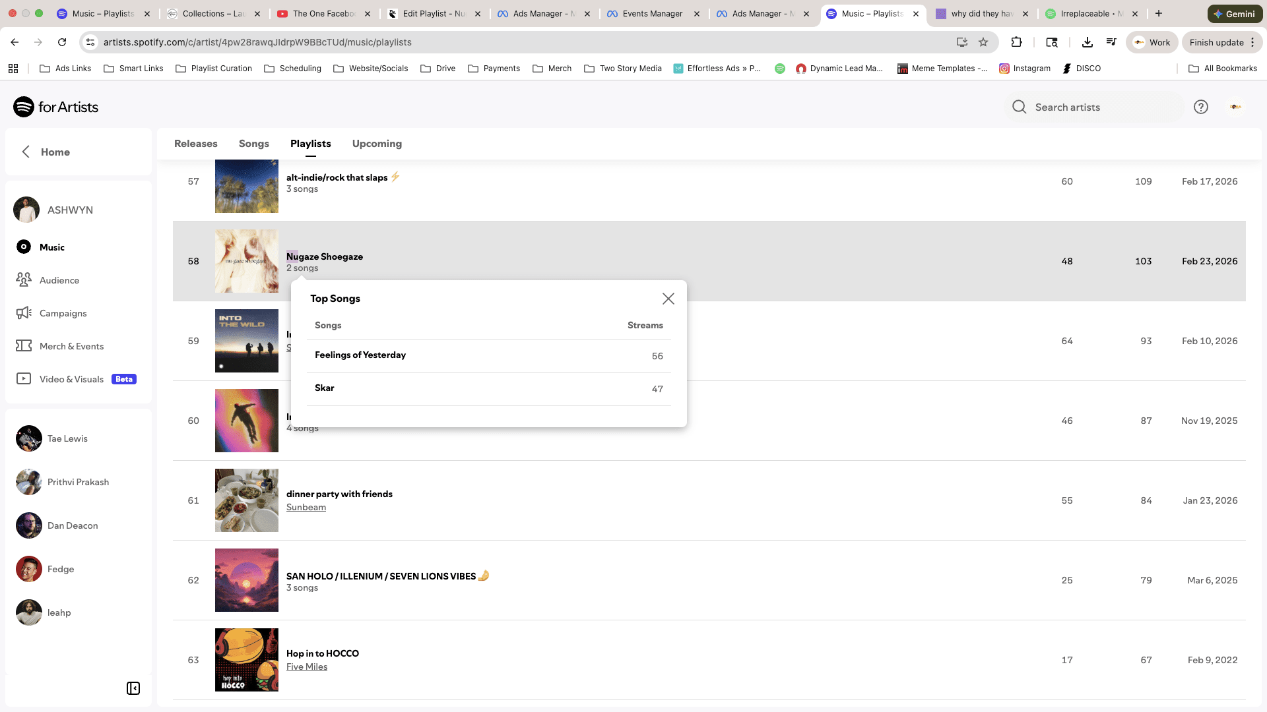Open Chrome three-dot menu on Finish update
This screenshot has width=1267, height=712.
1252,42
